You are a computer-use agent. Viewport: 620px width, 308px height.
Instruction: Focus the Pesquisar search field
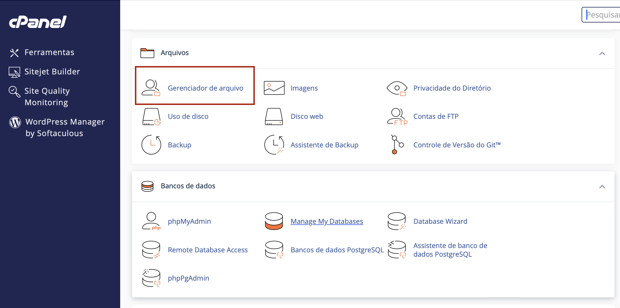point(601,15)
